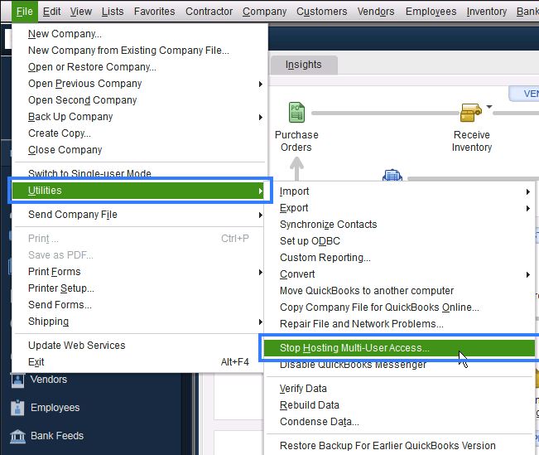Choose New Company from Existing Company File
The width and height of the screenshot is (539, 455).
pyautogui.click(x=139, y=51)
